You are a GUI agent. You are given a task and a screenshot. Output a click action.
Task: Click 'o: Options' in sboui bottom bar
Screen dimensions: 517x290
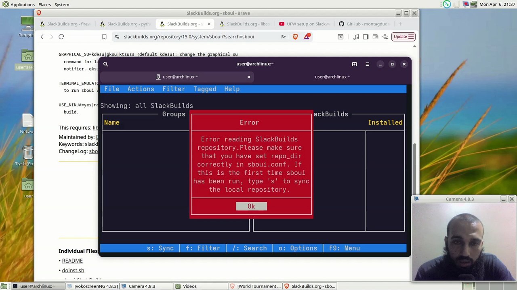298,248
